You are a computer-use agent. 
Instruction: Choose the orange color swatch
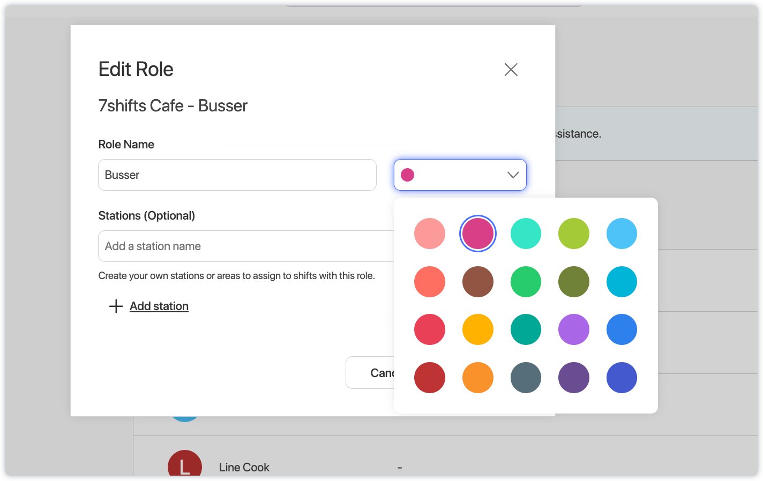click(477, 378)
